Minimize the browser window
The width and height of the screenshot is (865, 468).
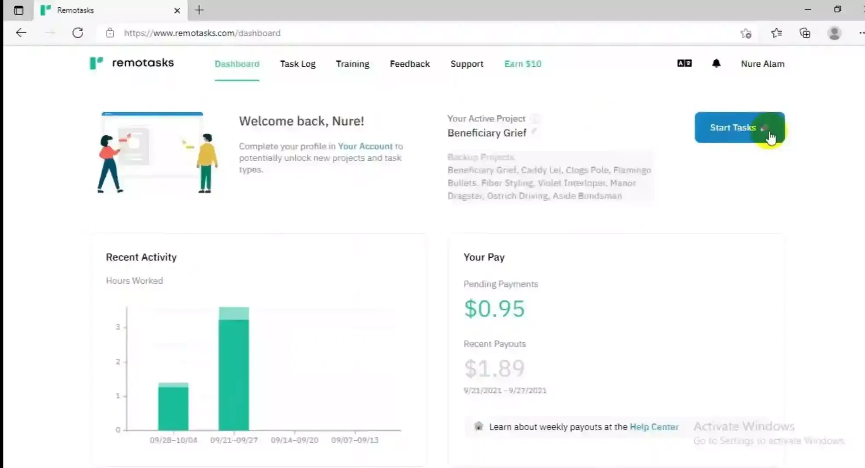point(808,10)
